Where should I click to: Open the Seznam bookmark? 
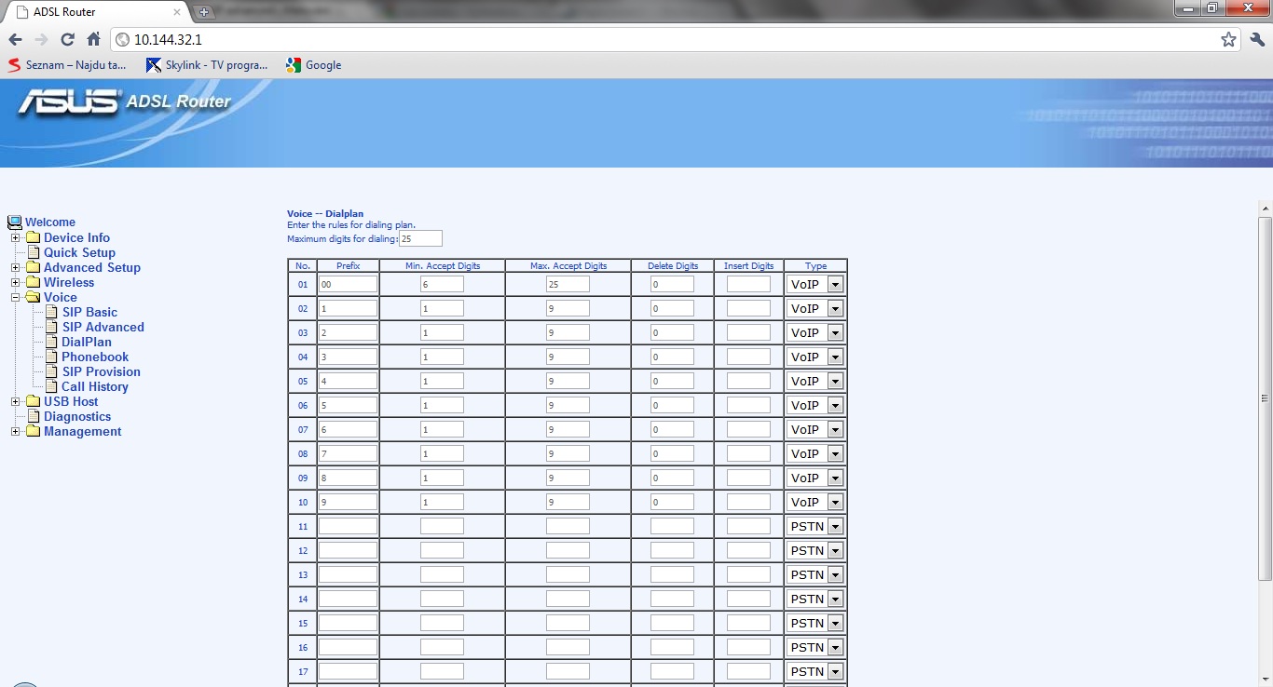tap(67, 65)
